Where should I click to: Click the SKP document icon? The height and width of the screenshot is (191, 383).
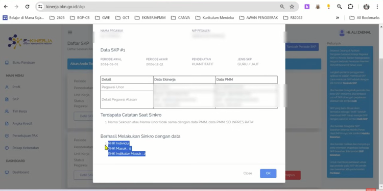pyautogui.click(x=7, y=99)
